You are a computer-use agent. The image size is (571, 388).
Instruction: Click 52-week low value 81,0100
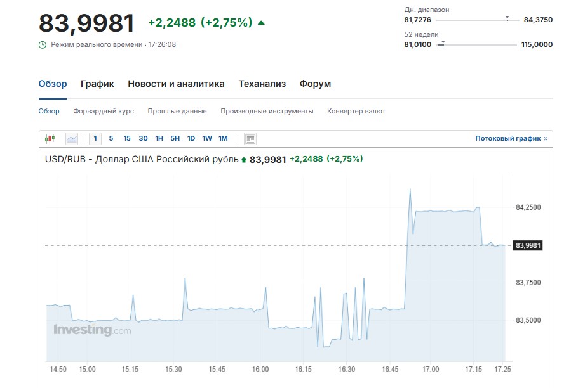pos(418,44)
